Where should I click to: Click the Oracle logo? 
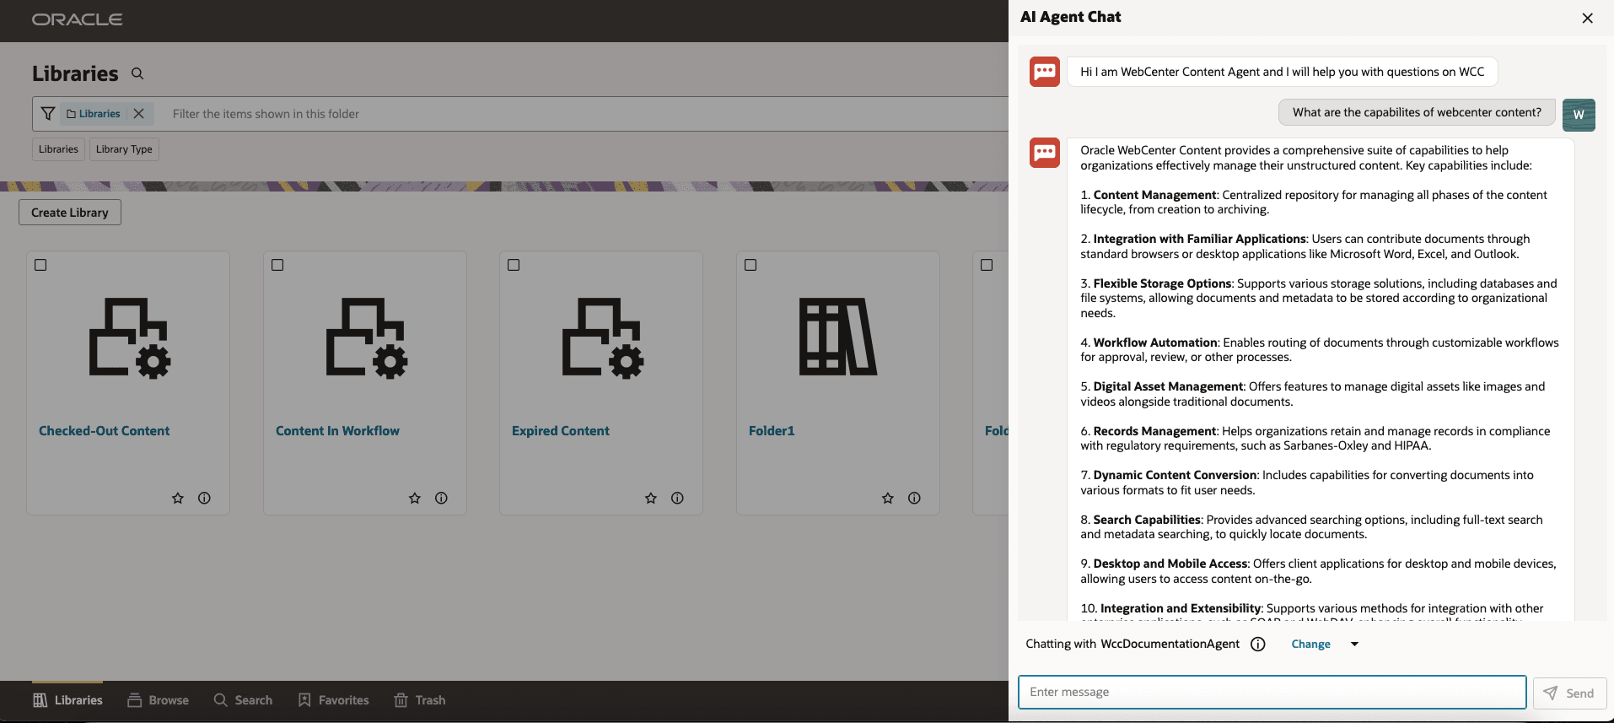click(x=77, y=19)
